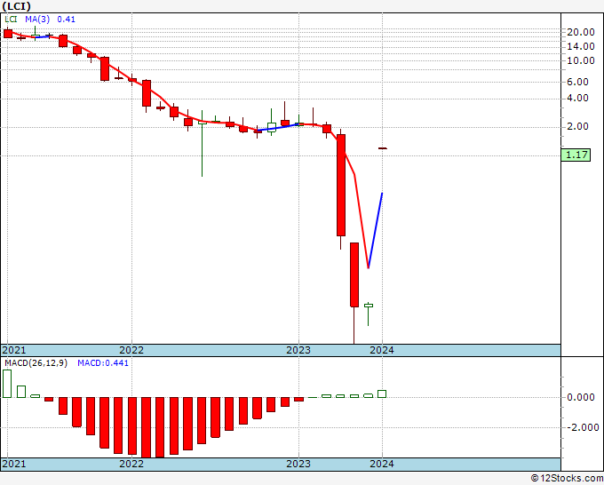
Task: Click the first green MACD bar in 2021
Action: pyautogui.click(x=7, y=384)
